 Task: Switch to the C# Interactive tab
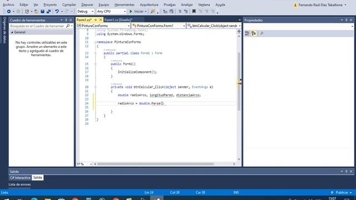(20, 178)
